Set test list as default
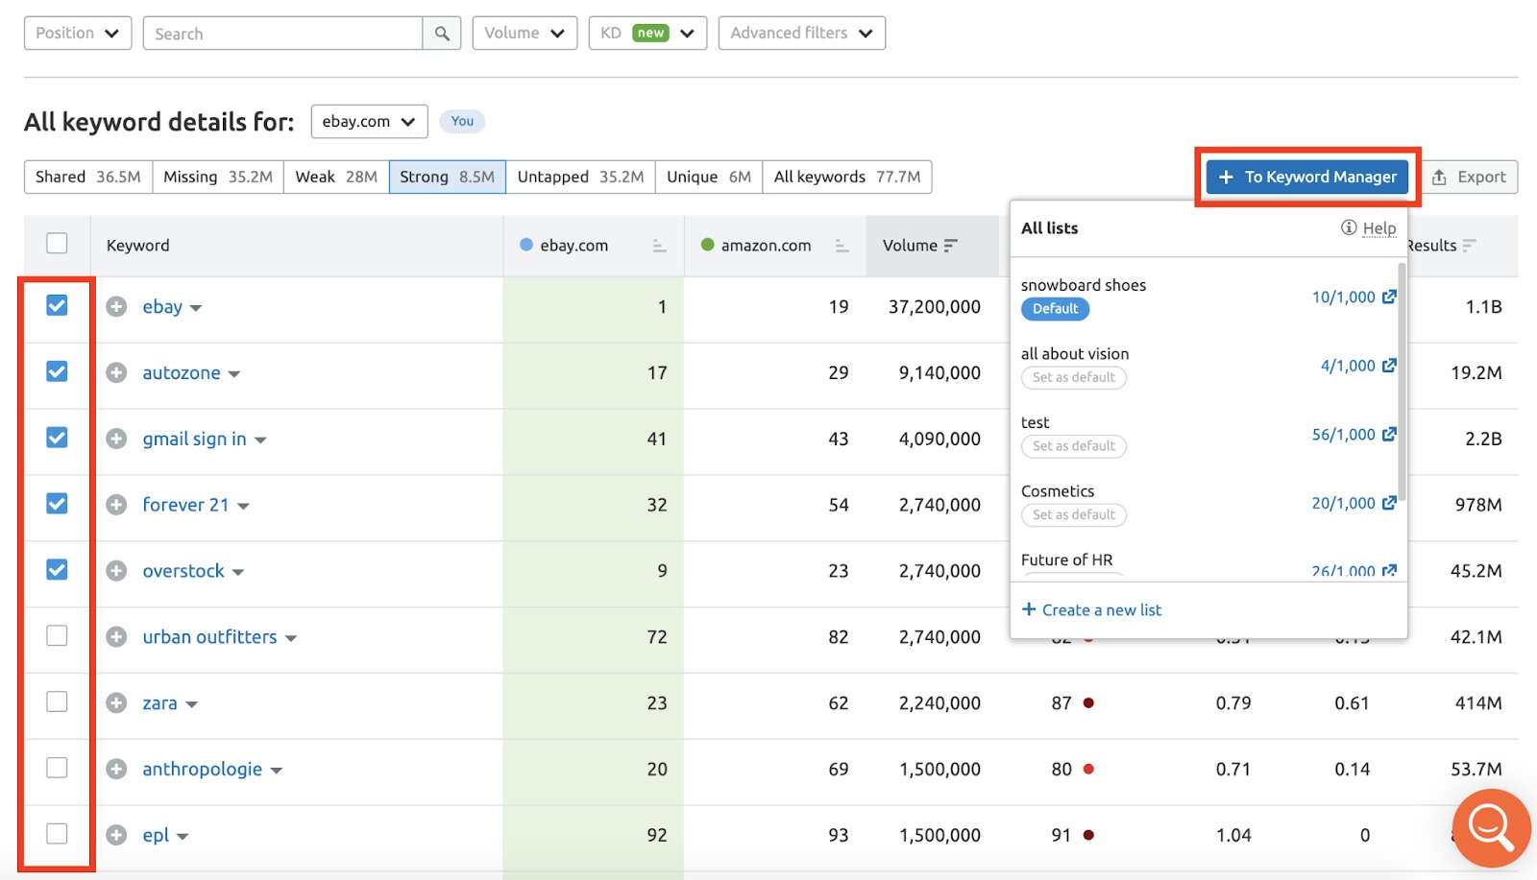This screenshot has width=1537, height=880. tap(1074, 446)
